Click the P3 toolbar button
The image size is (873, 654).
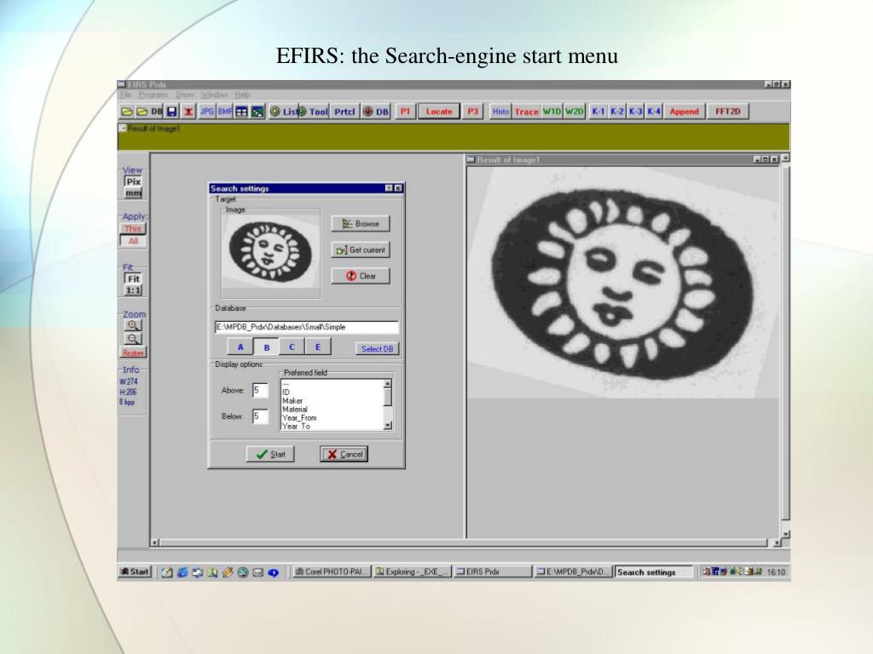(472, 112)
